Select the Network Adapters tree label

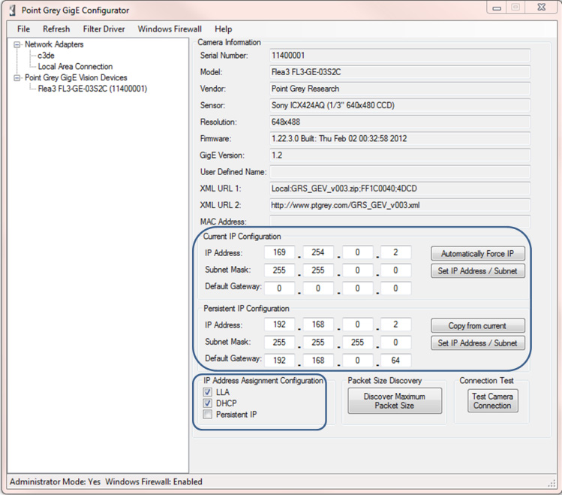click(54, 44)
